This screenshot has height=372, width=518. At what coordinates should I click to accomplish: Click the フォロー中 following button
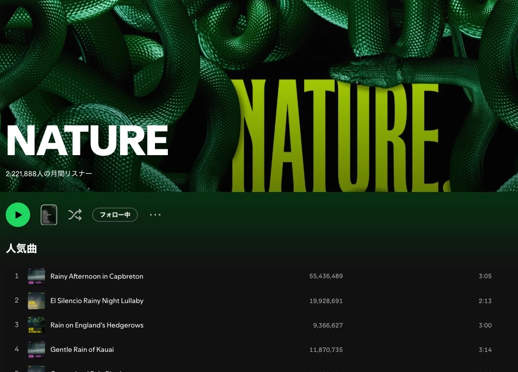point(115,214)
